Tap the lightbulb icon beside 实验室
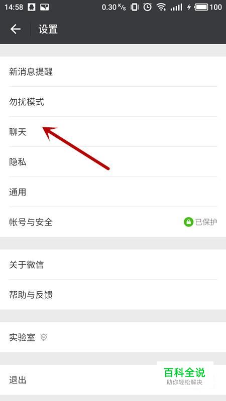The width and height of the screenshot is (226, 401). (x=44, y=337)
